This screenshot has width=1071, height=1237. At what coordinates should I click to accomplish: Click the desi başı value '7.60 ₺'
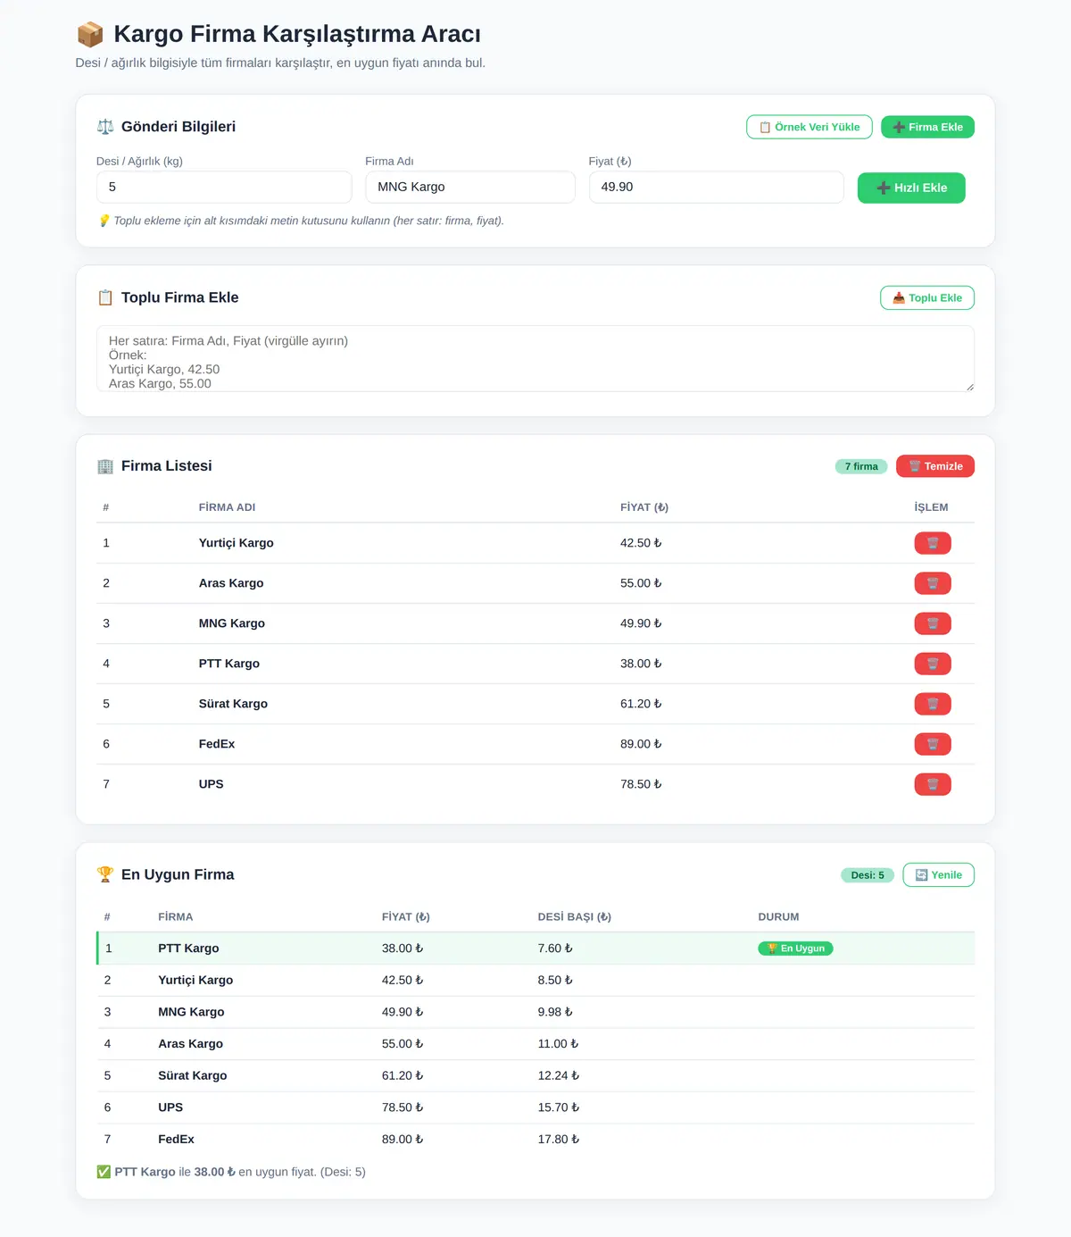coord(555,949)
